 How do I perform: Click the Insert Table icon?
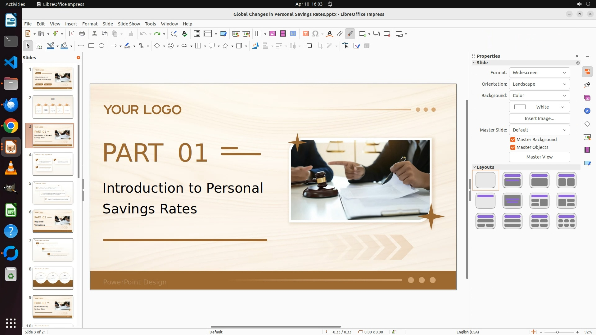(258, 34)
